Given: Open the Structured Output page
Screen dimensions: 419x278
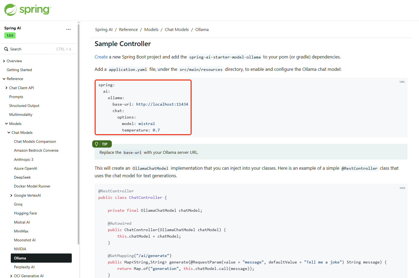Looking at the screenshot, I should (x=24, y=106).
